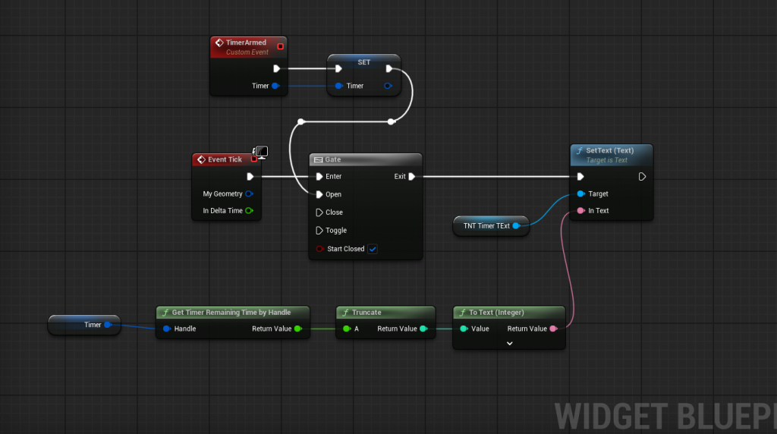Click the SetText node's Target pin
The width and height of the screenshot is (777, 434).
pos(580,194)
